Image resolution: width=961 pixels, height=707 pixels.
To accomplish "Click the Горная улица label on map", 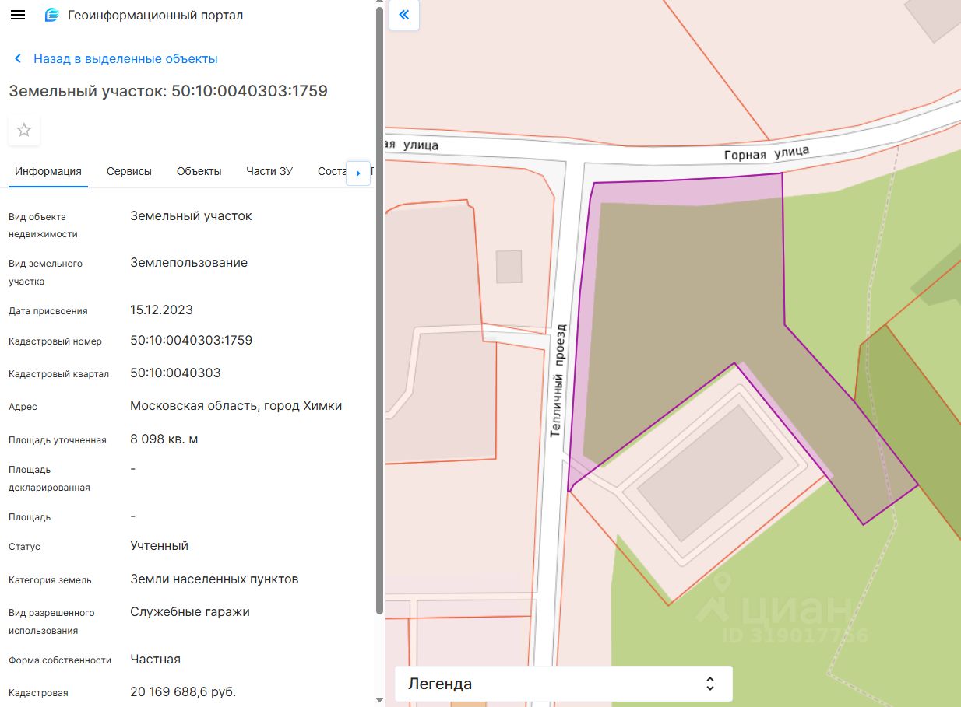I will 766,153.
